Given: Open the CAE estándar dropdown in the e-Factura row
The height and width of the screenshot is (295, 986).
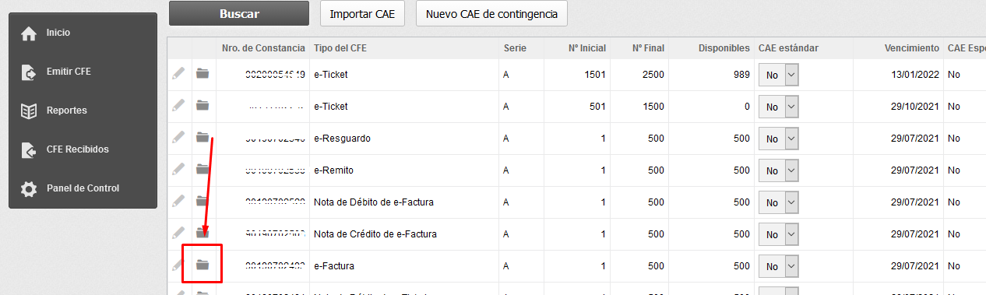Looking at the screenshot, I should 779,266.
